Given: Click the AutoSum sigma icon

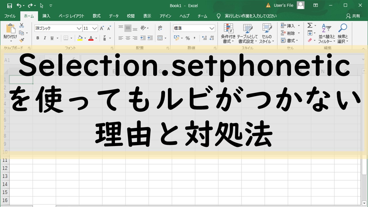Looking at the screenshot, I should 310,26.
